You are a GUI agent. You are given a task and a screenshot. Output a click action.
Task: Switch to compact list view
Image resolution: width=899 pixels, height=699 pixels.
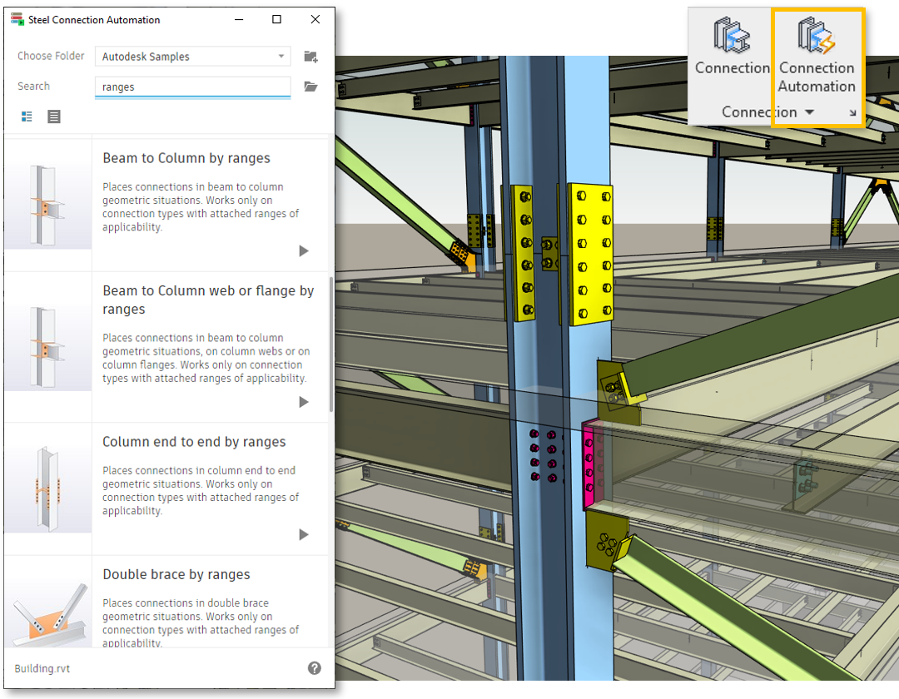pos(54,116)
